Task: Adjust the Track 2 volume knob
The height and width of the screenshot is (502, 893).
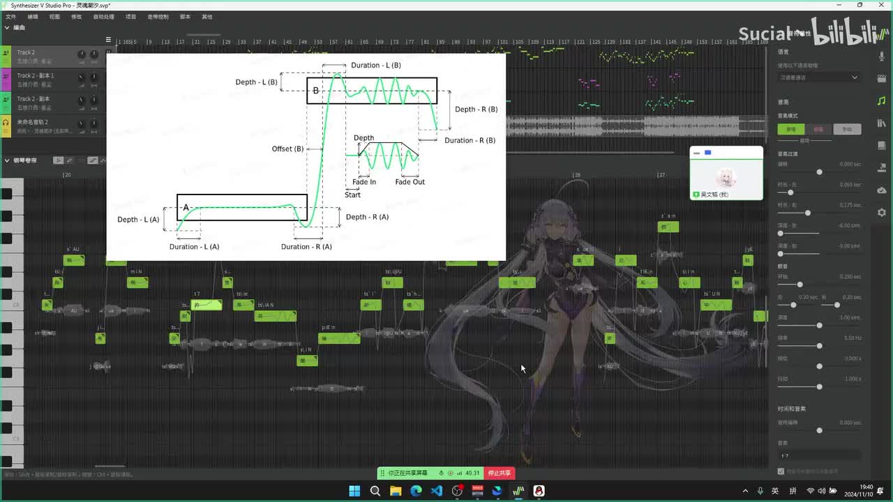Action: pyautogui.click(x=81, y=54)
